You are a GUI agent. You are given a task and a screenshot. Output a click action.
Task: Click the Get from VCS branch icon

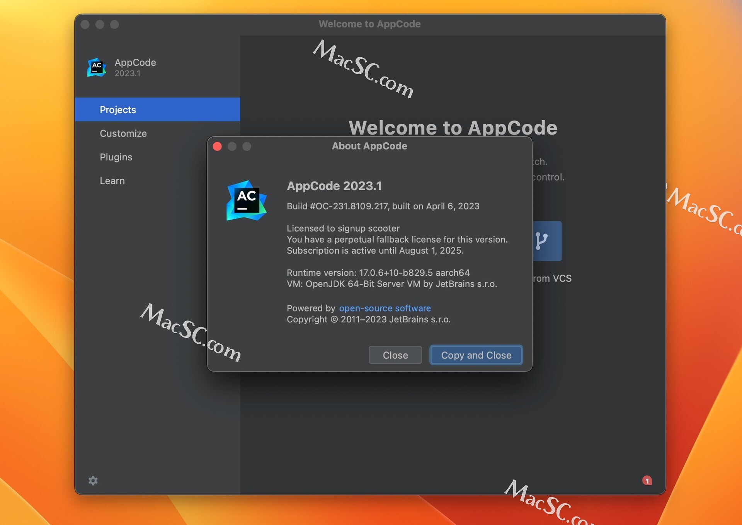tap(547, 241)
